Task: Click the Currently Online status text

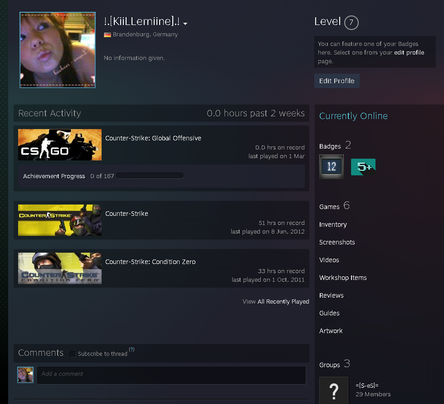Action: point(353,116)
